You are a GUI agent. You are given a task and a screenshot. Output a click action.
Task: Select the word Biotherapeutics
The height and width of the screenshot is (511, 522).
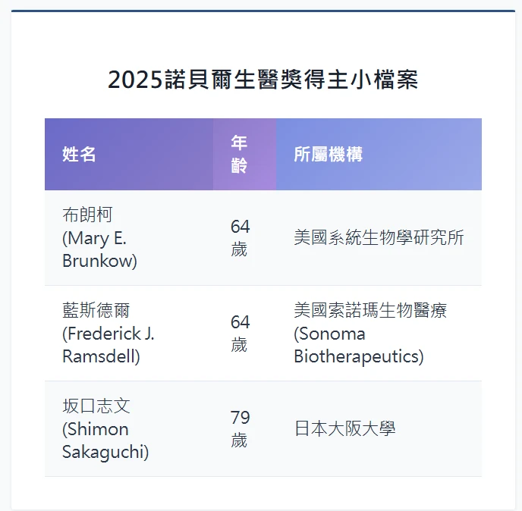(x=358, y=357)
